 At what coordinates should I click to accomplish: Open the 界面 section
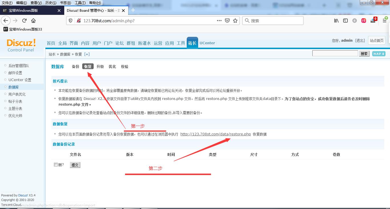[74, 43]
